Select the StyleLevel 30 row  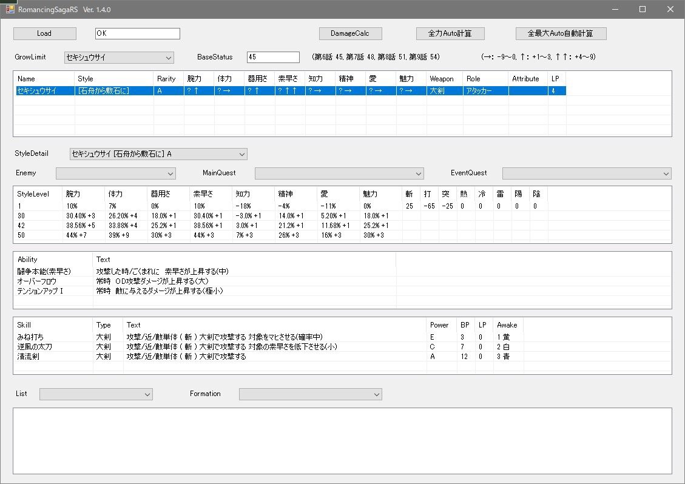pyautogui.click(x=282, y=215)
